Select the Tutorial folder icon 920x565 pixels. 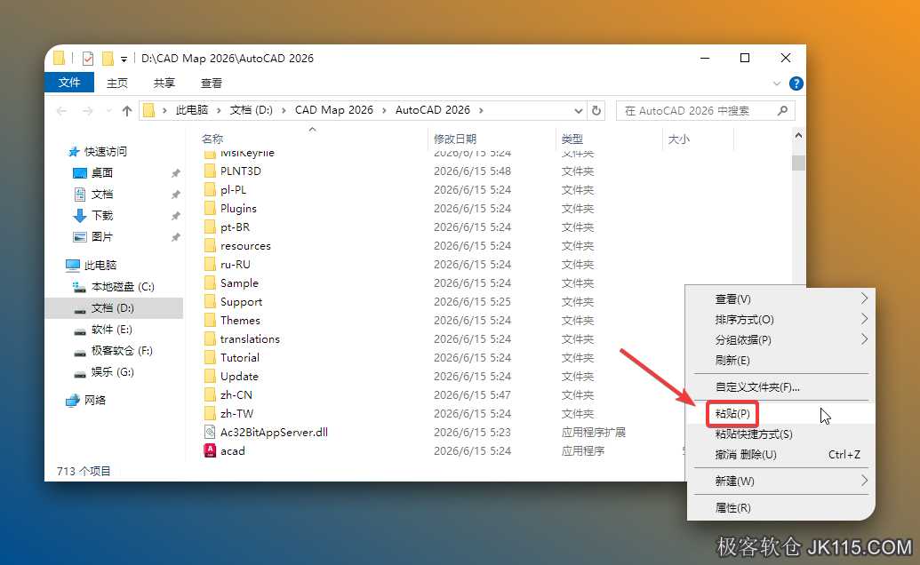210,357
